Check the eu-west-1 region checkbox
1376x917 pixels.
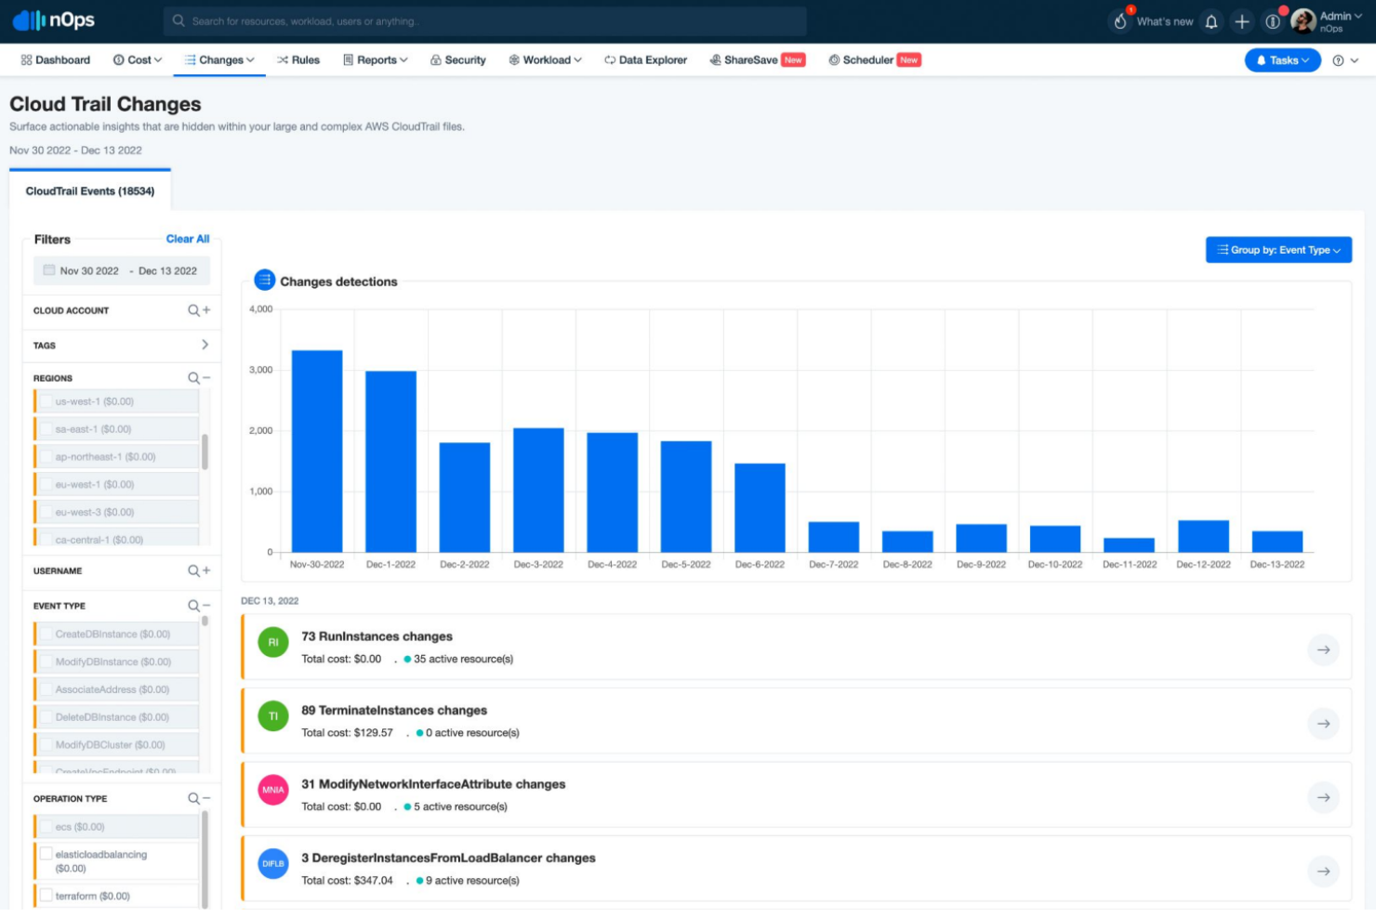pyautogui.click(x=46, y=484)
